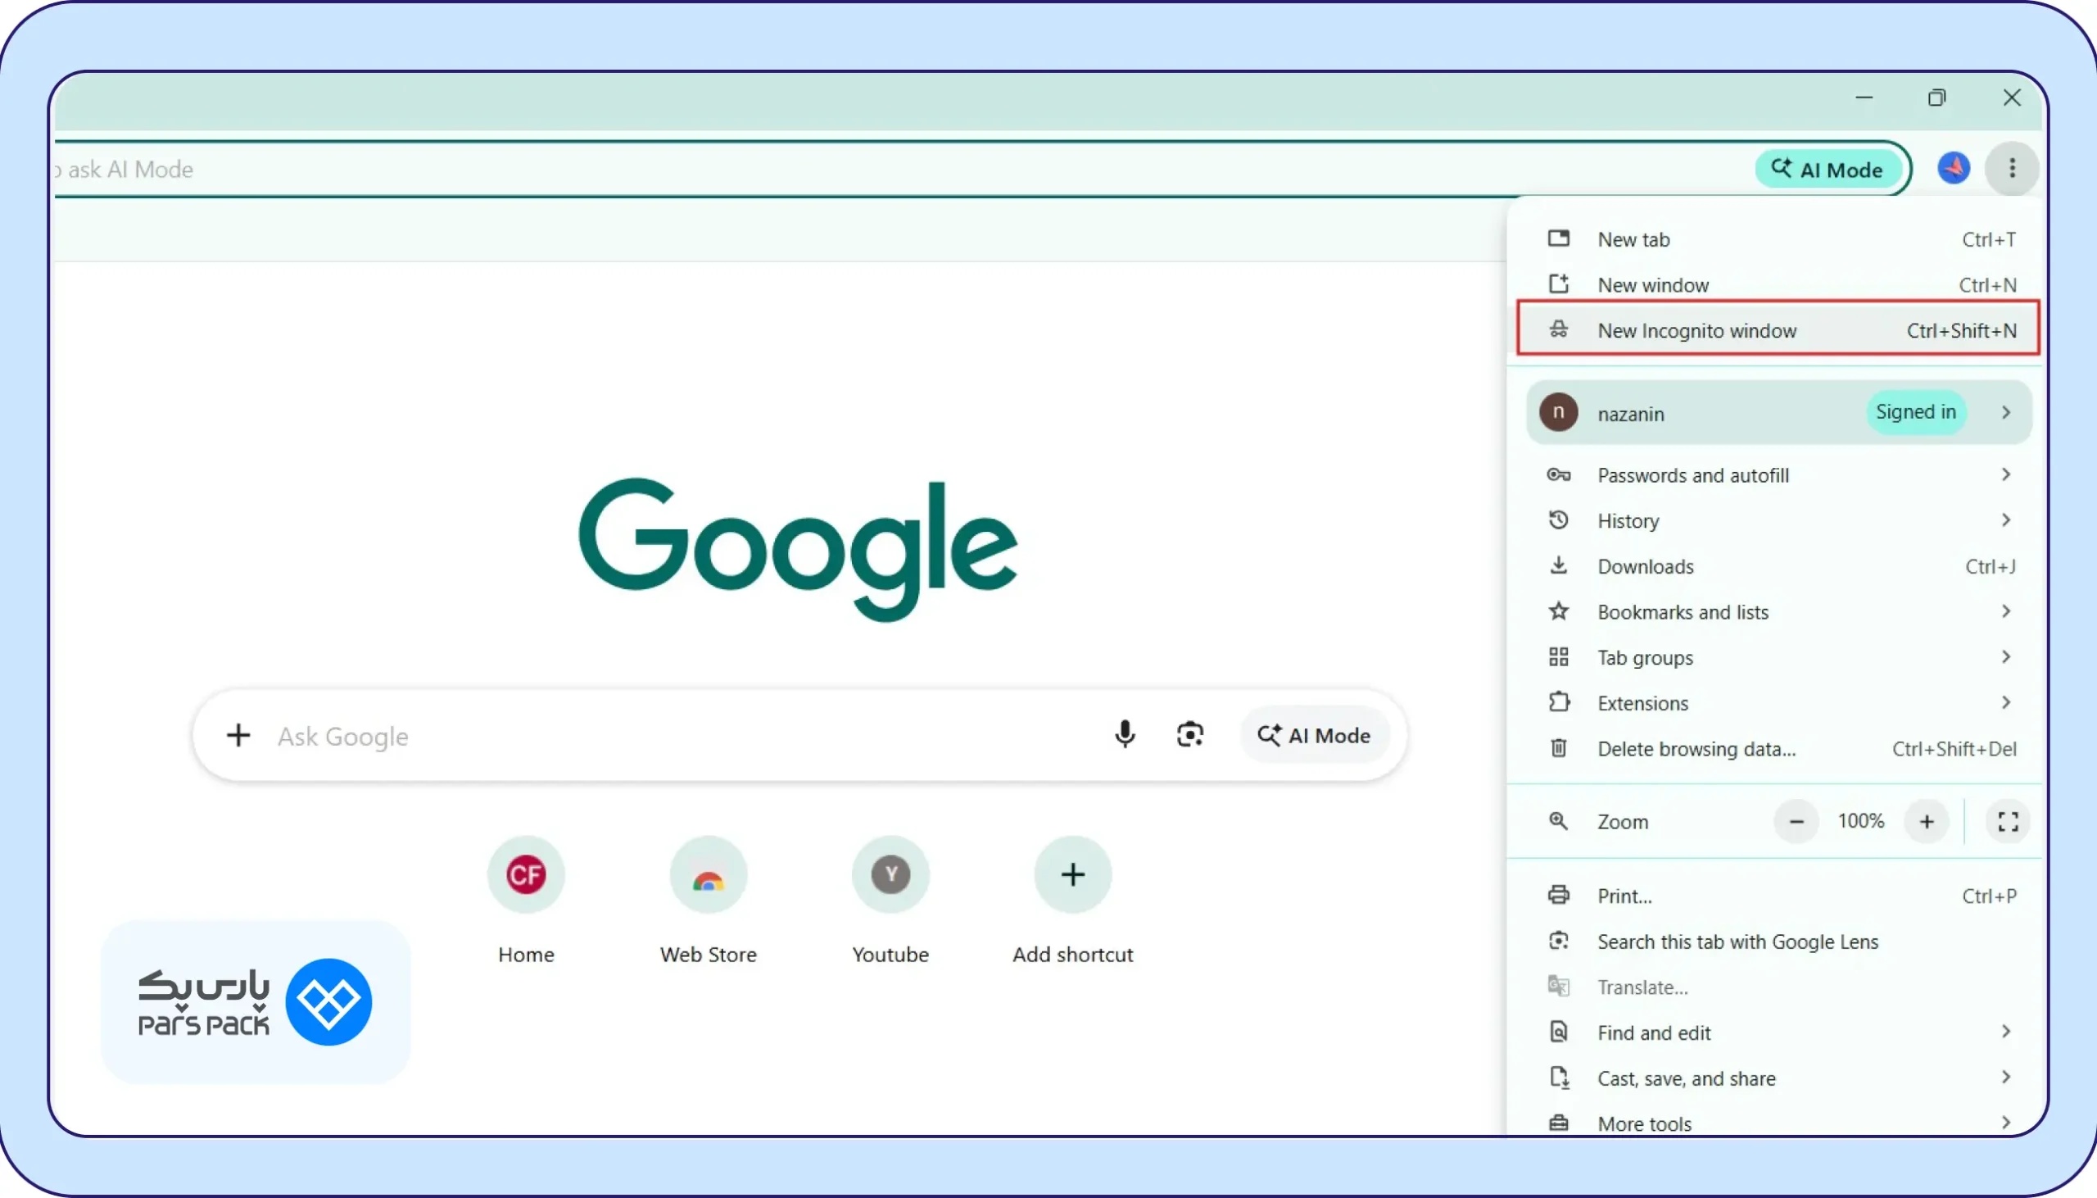
Task: Click the Print printer icon
Action: (1558, 895)
